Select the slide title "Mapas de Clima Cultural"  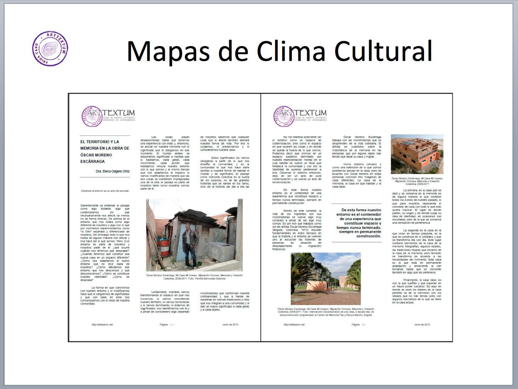(x=279, y=51)
